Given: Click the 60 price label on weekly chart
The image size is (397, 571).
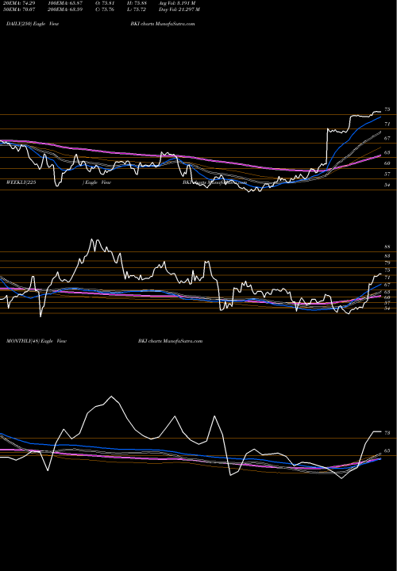Looking at the screenshot, I should pyautogui.click(x=387, y=297).
